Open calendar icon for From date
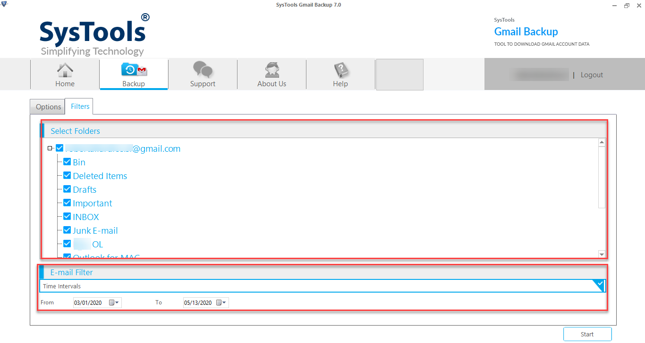 click(x=111, y=302)
